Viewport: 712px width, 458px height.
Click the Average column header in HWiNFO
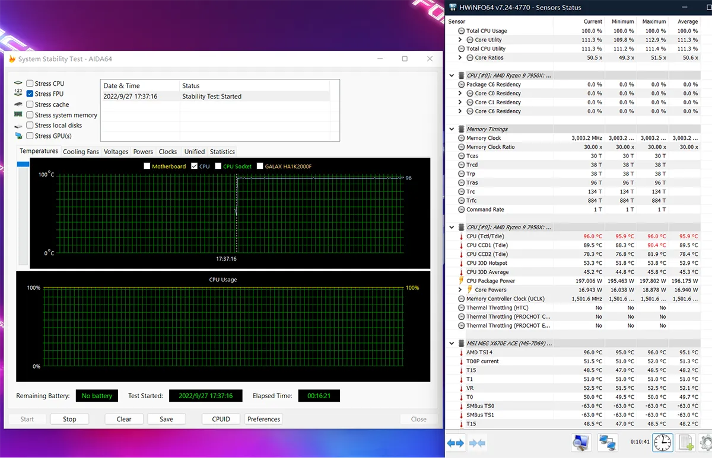pyautogui.click(x=688, y=21)
